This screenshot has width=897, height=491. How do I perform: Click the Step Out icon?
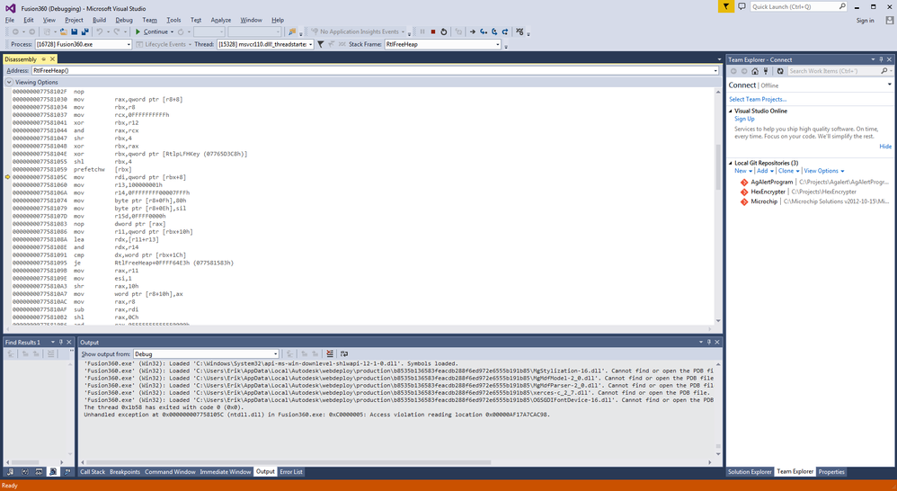(505, 32)
